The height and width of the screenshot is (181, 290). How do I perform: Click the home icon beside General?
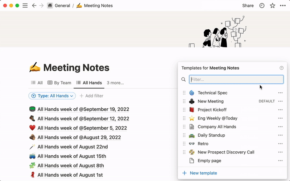tap(50, 5)
